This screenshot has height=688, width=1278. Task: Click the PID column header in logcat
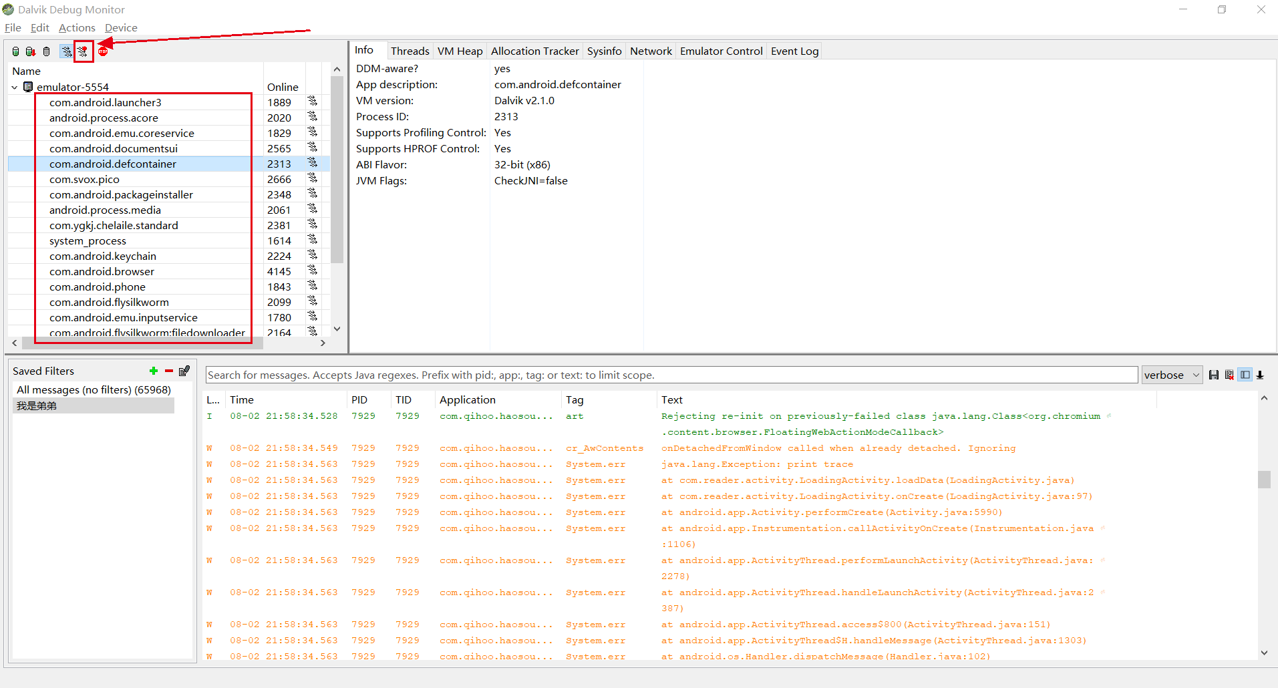point(370,399)
